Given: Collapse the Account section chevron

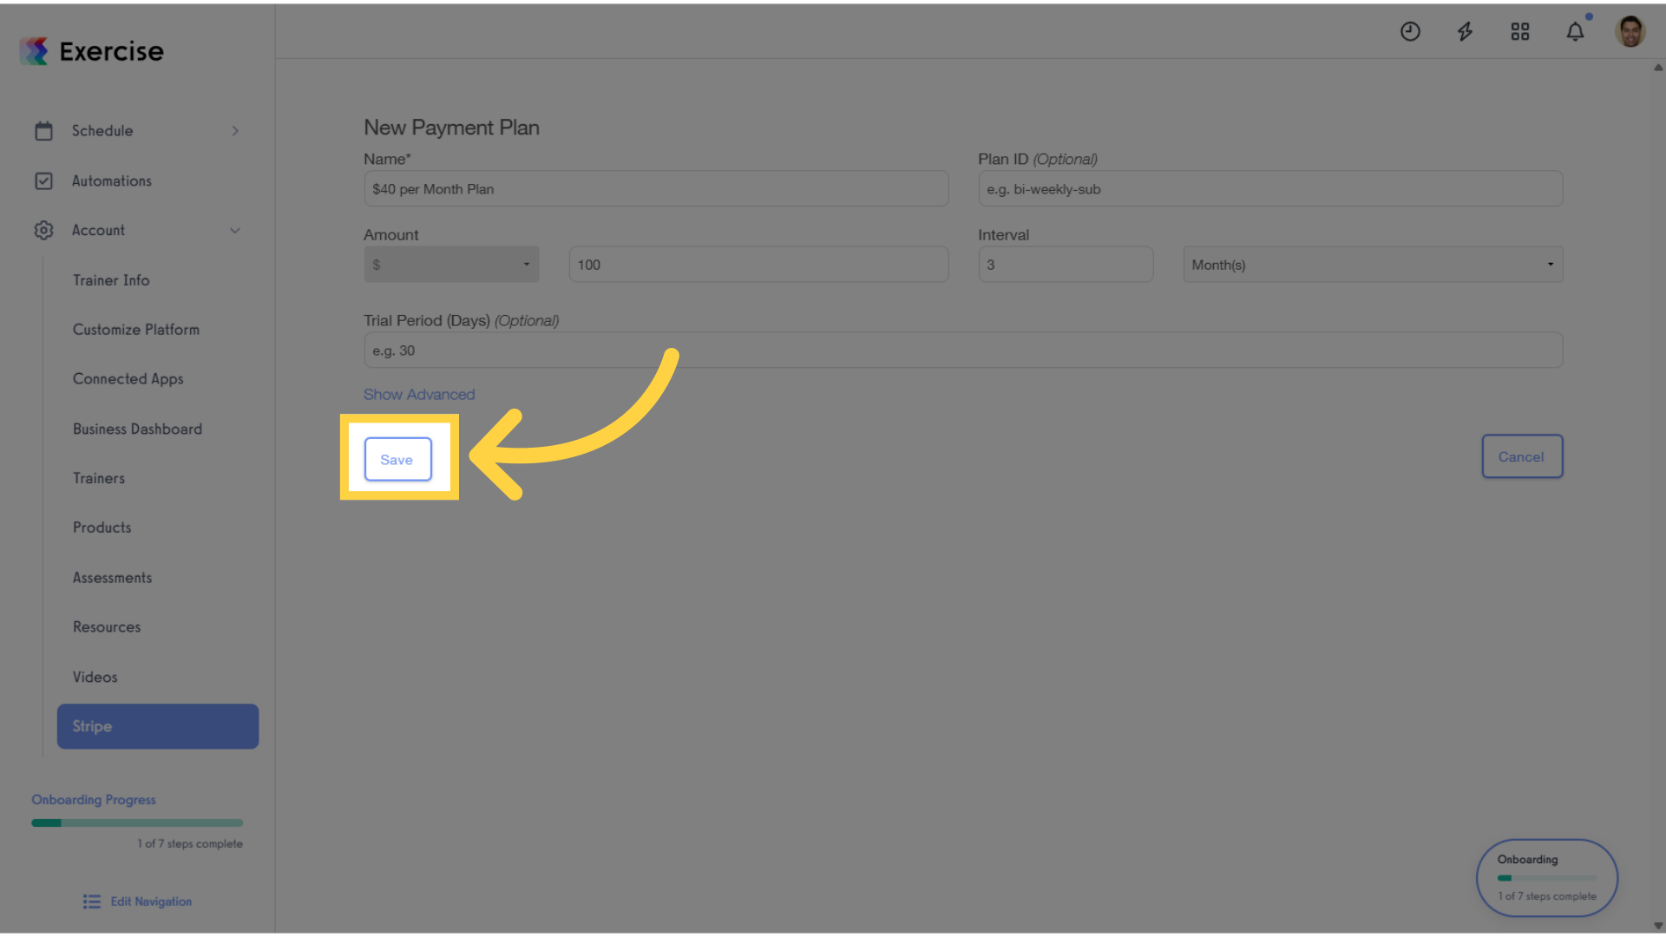Looking at the screenshot, I should click(x=235, y=230).
